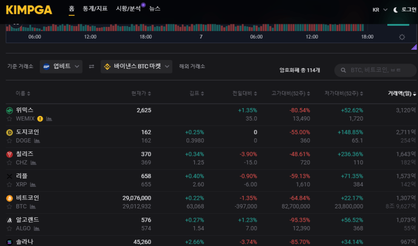Click the 비트코인 coin logo
This screenshot has height=246, width=418.
10,198
